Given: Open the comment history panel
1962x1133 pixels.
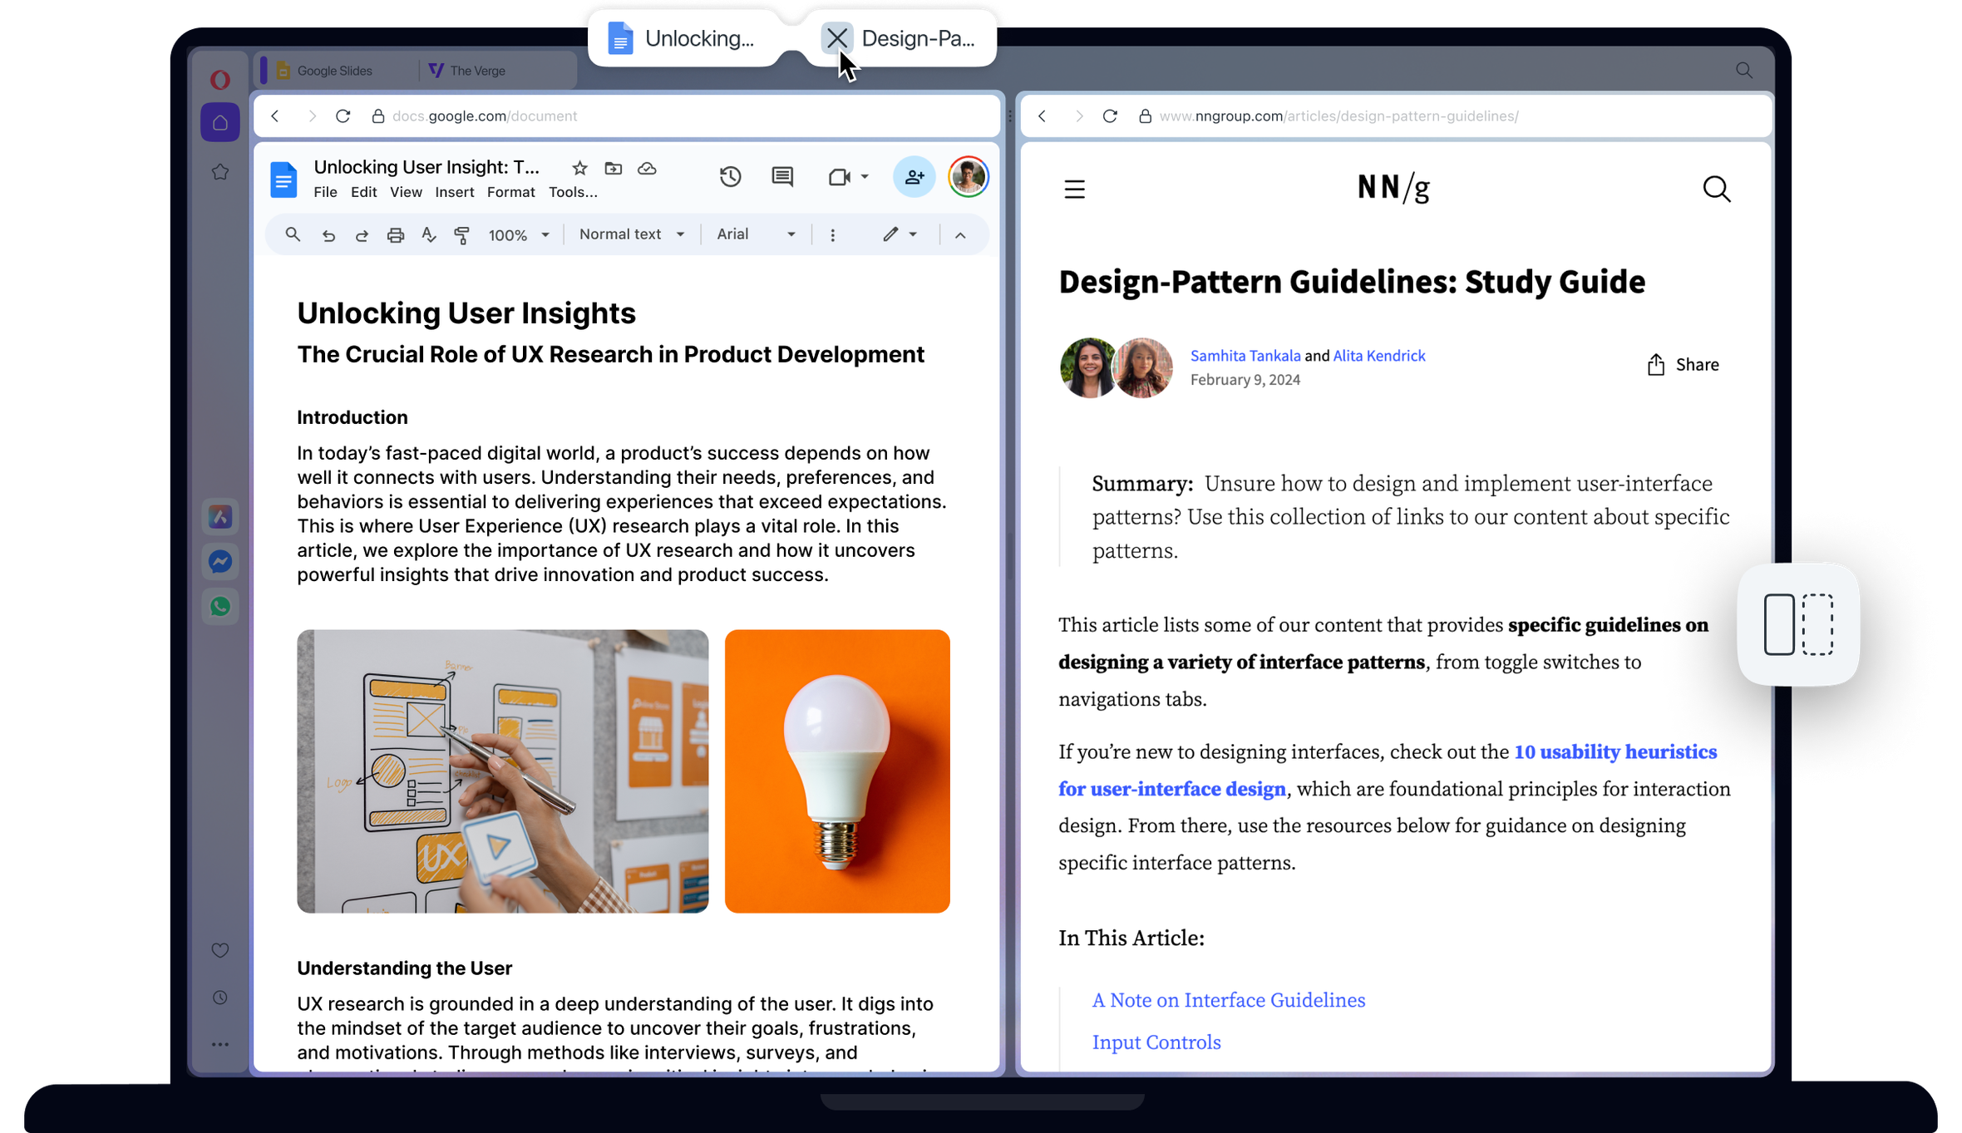Looking at the screenshot, I should click(781, 176).
